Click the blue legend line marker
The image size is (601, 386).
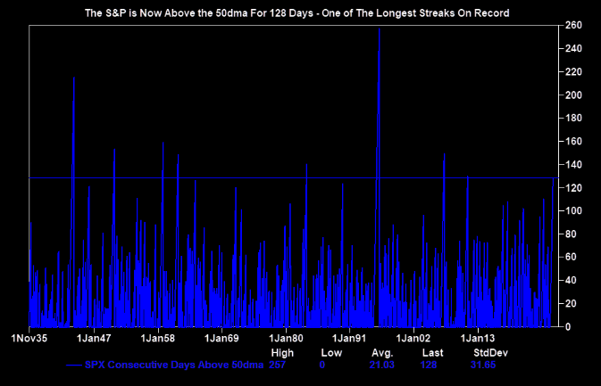pos(75,365)
